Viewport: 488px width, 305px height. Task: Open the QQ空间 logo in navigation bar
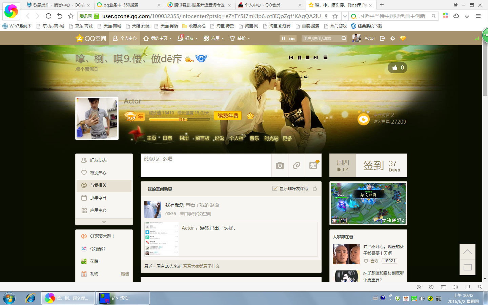point(91,38)
